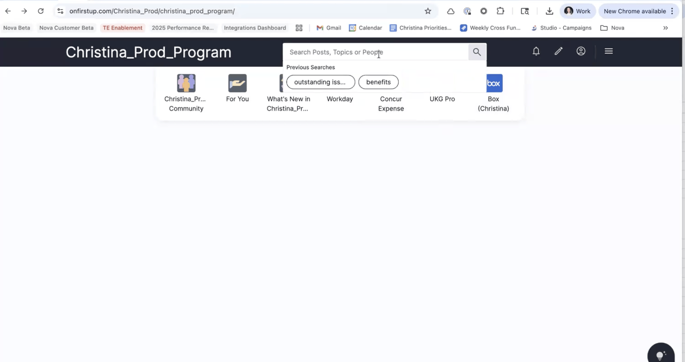Go back to previous page in browser
This screenshot has height=362, width=685.
(8, 11)
